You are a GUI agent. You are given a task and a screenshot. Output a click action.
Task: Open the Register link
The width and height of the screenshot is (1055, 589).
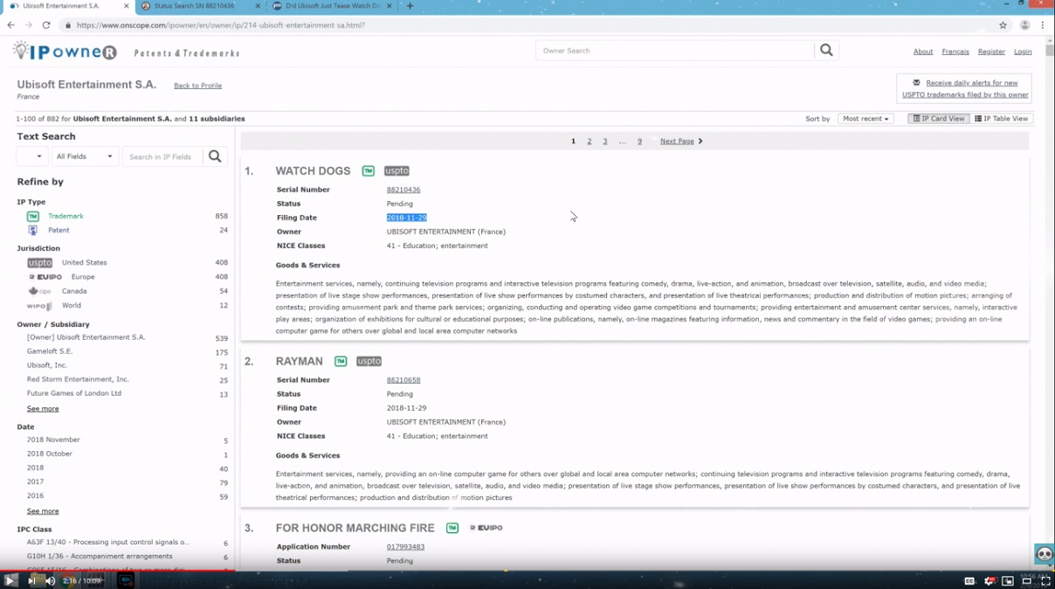pos(991,52)
